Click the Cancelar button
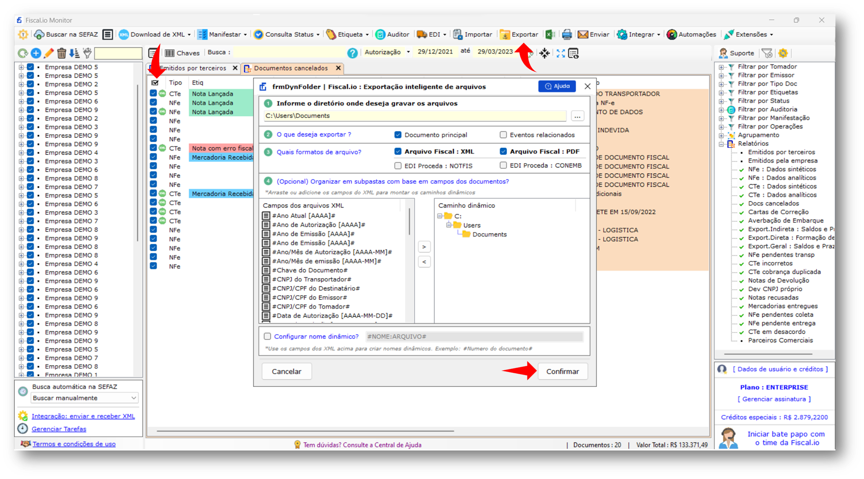The height and width of the screenshot is (479, 864). [286, 371]
